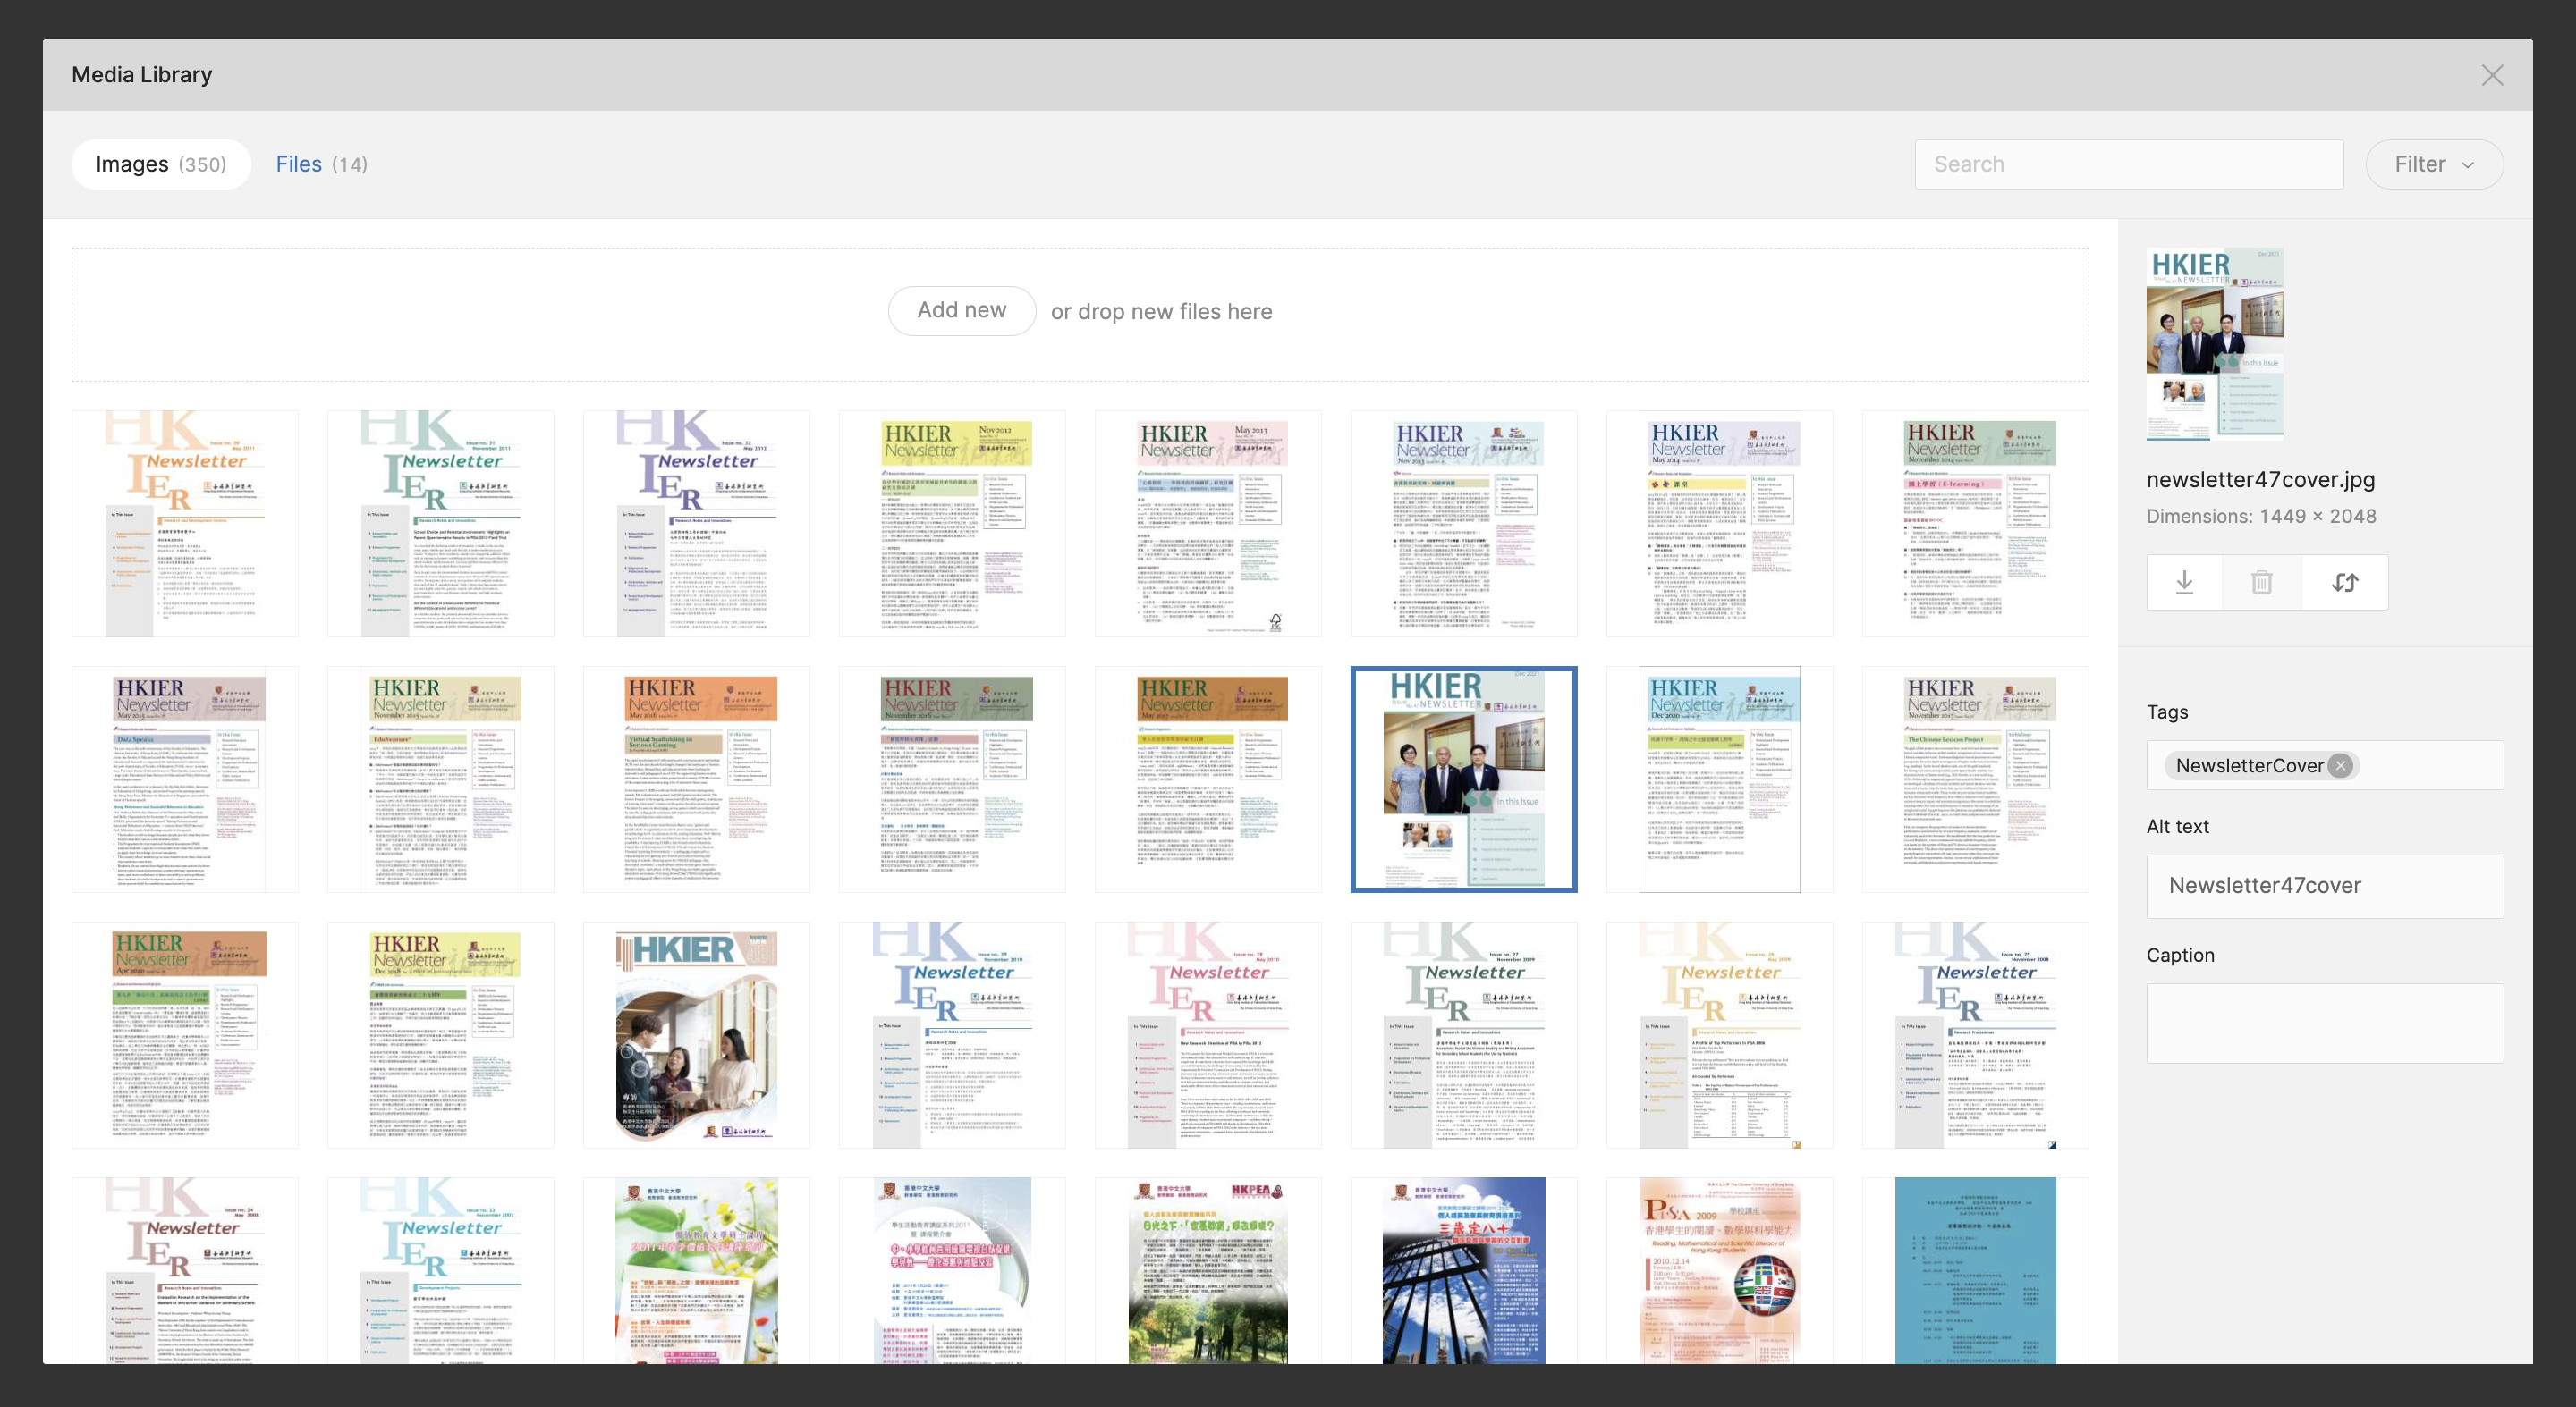The width and height of the screenshot is (2576, 1407).
Task: Select the HKIER magazine cover with students
Action: tap(696, 1034)
